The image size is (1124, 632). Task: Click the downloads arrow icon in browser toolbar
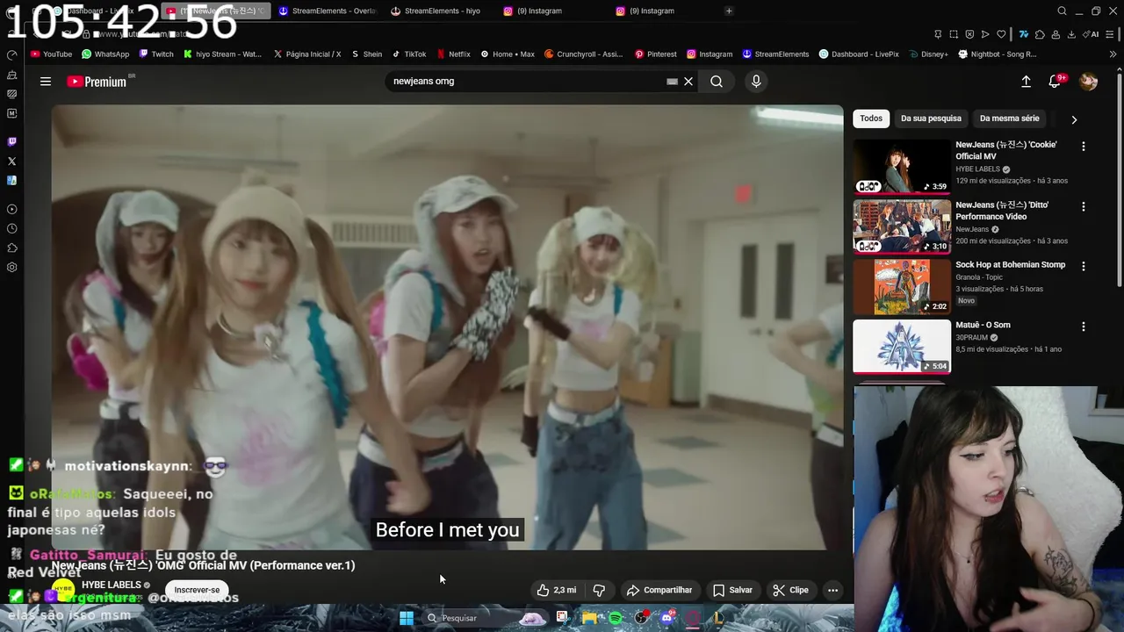point(1071,34)
